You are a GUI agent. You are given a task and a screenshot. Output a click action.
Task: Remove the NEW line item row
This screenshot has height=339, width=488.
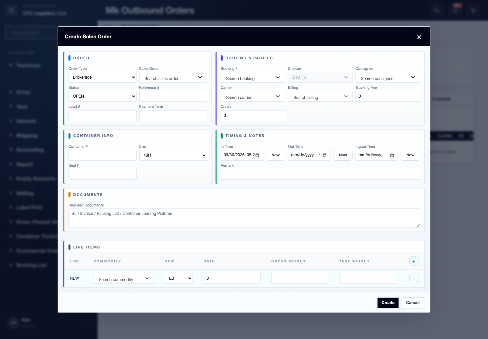click(414, 278)
